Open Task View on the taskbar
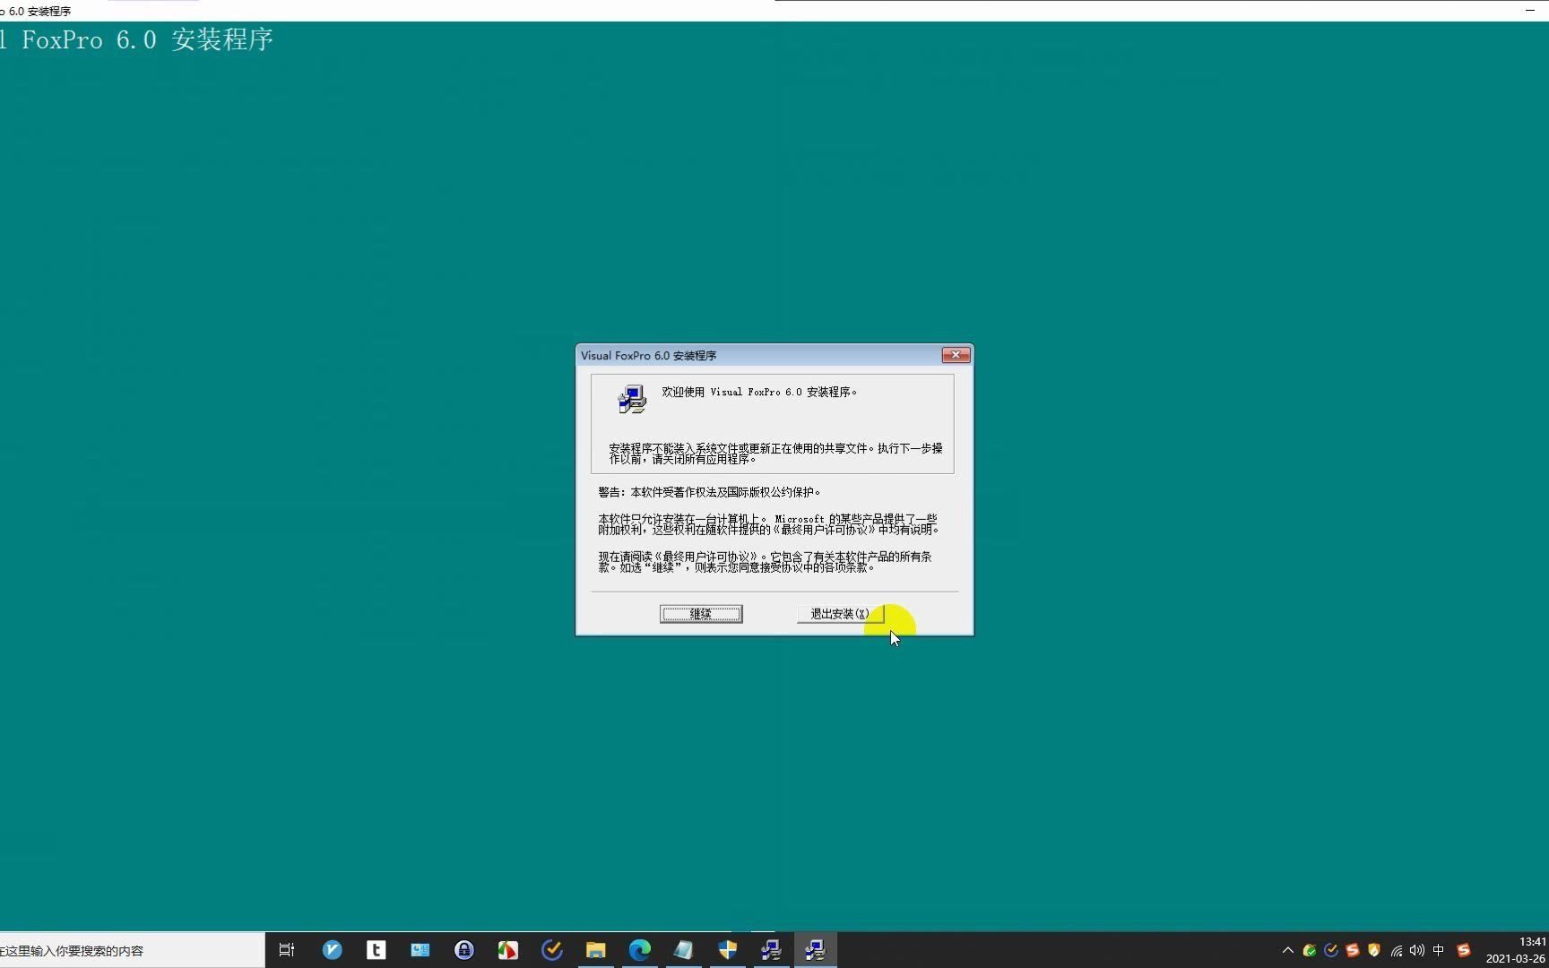The width and height of the screenshot is (1549, 968). click(287, 950)
